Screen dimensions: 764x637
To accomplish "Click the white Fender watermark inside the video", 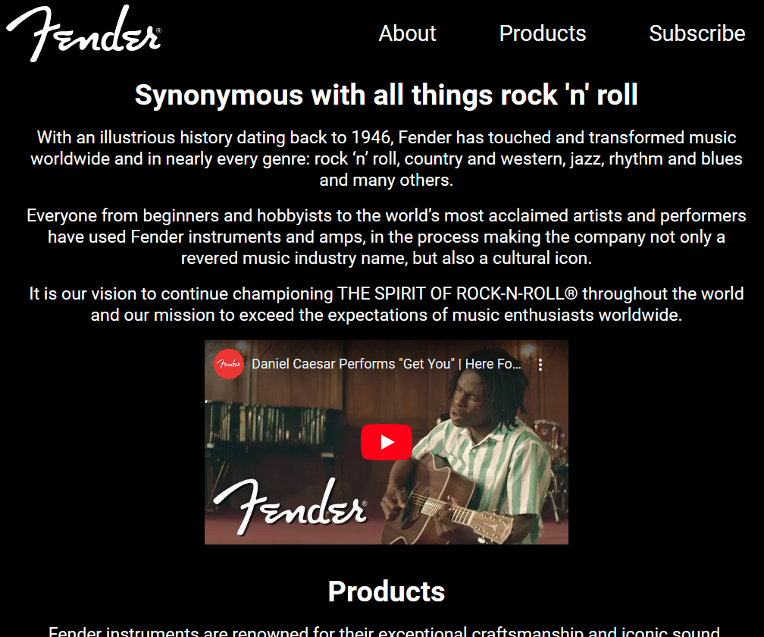I will (290, 507).
